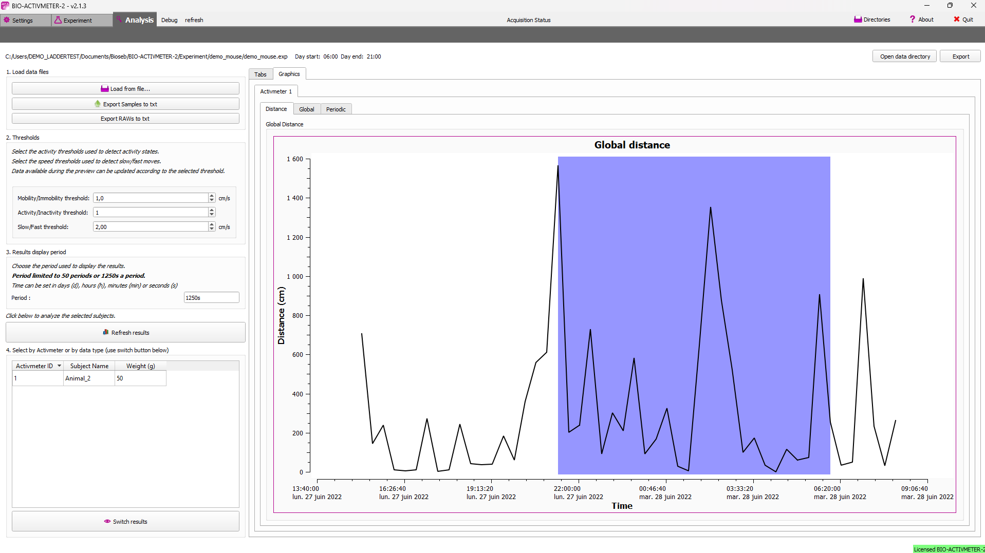Click Export Samples to txt button

(x=125, y=104)
